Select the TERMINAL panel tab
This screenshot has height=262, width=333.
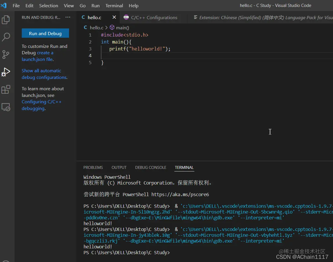184,167
